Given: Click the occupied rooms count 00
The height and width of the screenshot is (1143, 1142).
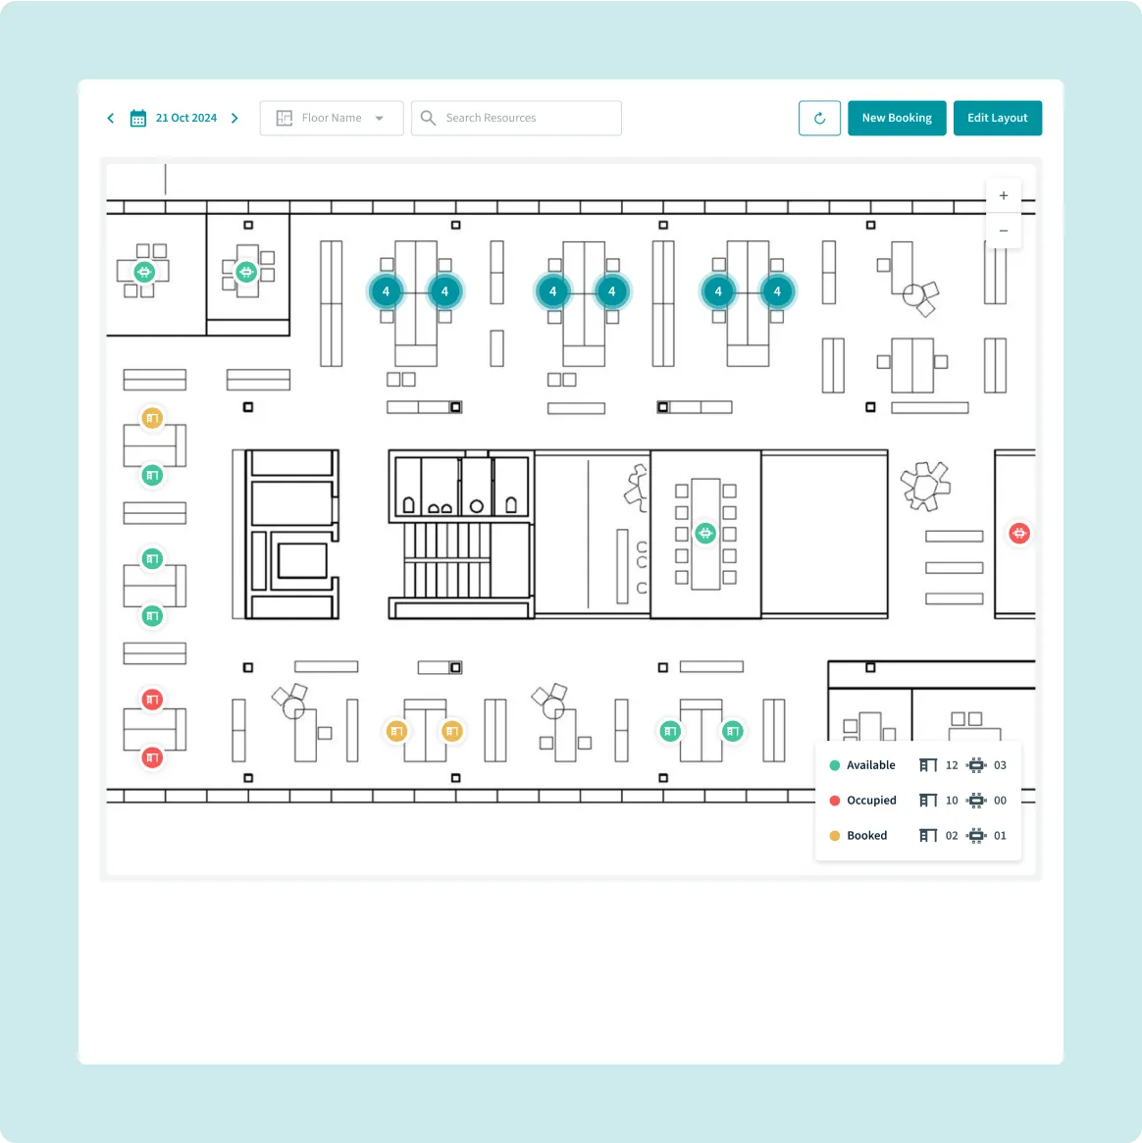Looking at the screenshot, I should (x=1000, y=801).
